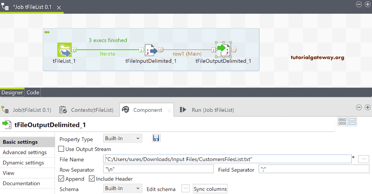Select the Job tFileList 0.1 editor tab
The width and height of the screenshot is (372, 194).
pyautogui.click(x=32, y=7)
